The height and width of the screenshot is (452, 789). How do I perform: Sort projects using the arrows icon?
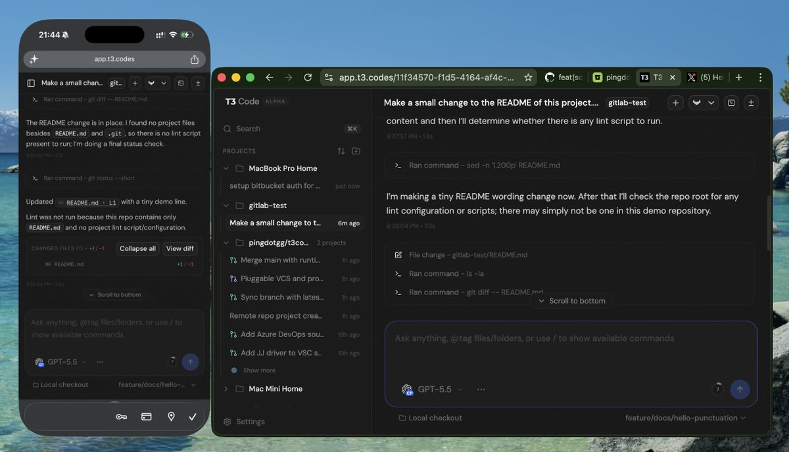(341, 151)
